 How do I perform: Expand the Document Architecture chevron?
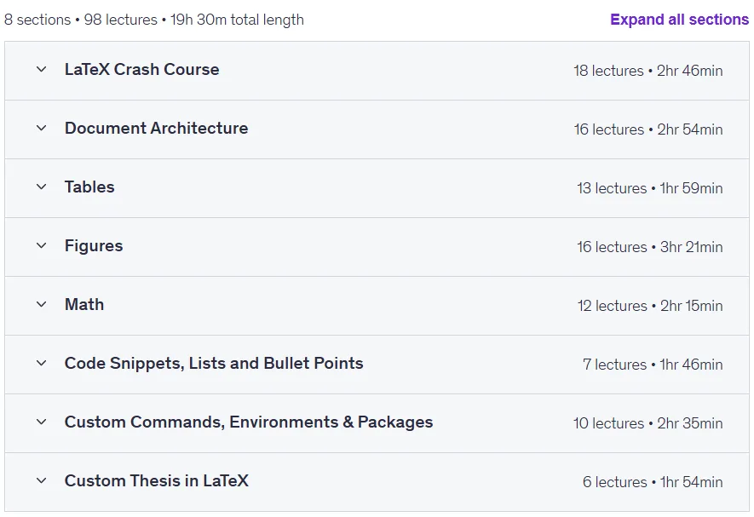42,128
